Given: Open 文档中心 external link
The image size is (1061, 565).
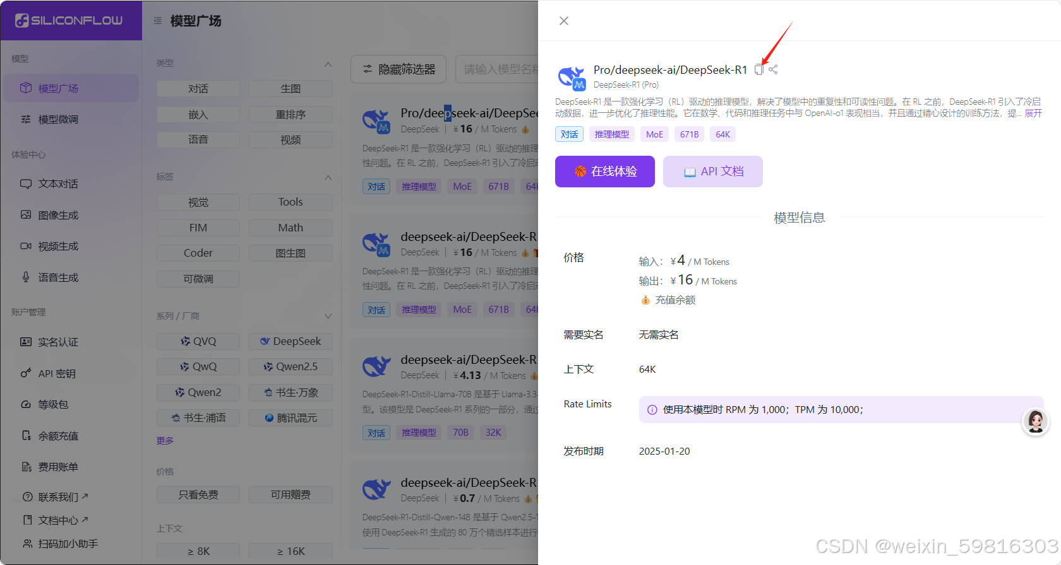Looking at the screenshot, I should pyautogui.click(x=56, y=520).
